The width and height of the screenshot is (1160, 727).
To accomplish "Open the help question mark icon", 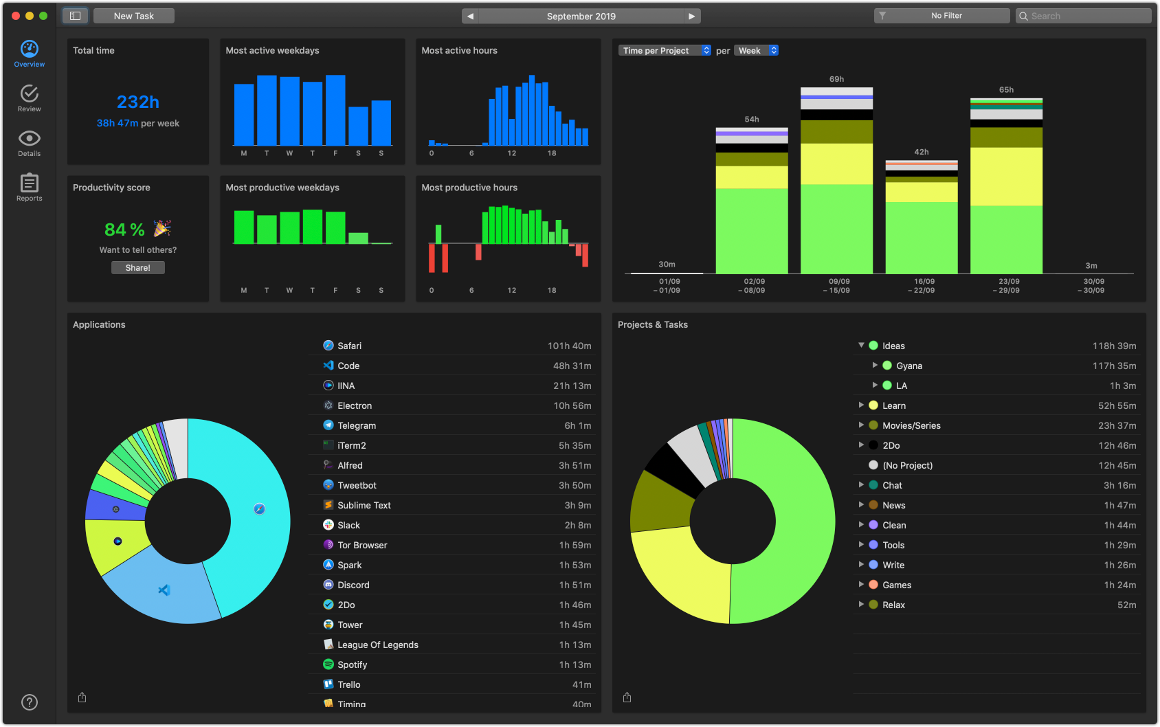I will pos(30,702).
